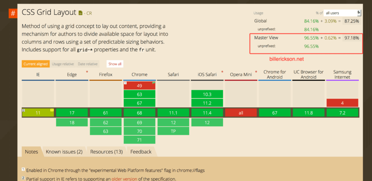Open the Resources (13) tab

[x=107, y=152]
